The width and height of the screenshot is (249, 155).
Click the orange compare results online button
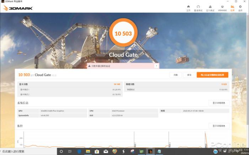[x=212, y=75]
